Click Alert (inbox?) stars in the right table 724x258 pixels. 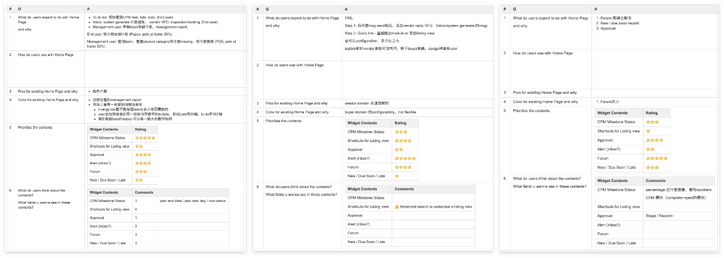click(x=651, y=149)
